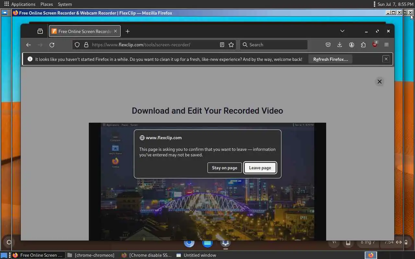Open the Extensions puzzle icon
The width and height of the screenshot is (415, 259).
[x=363, y=45]
